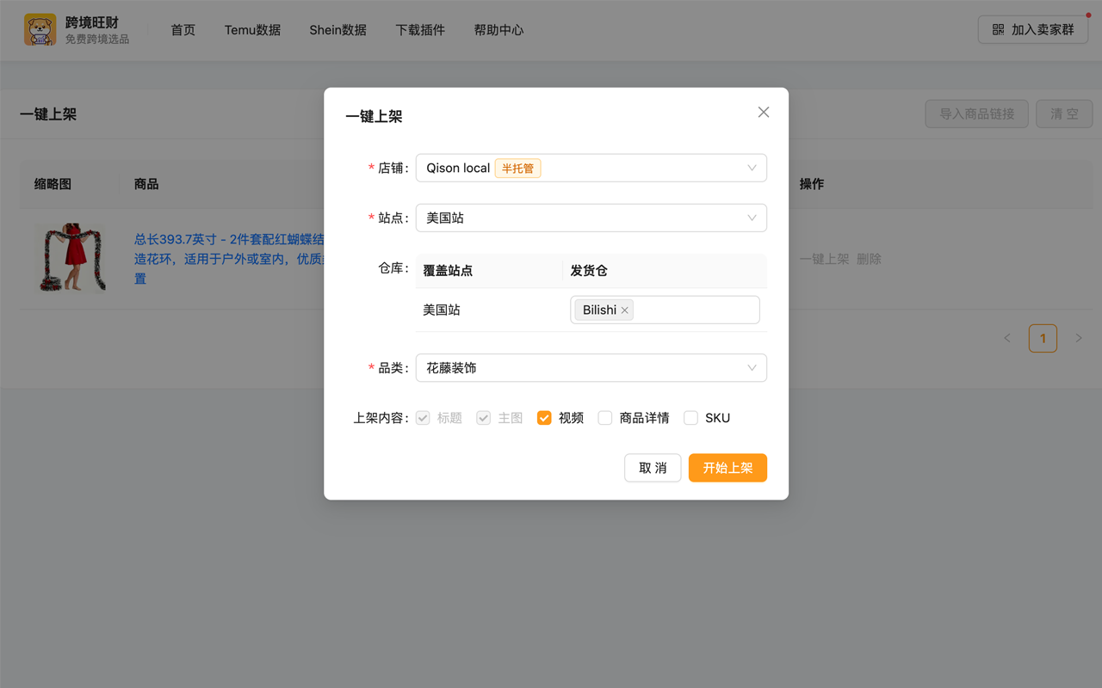Click the red dress product thumbnail
Screen dimensions: 1102x688
[70, 258]
